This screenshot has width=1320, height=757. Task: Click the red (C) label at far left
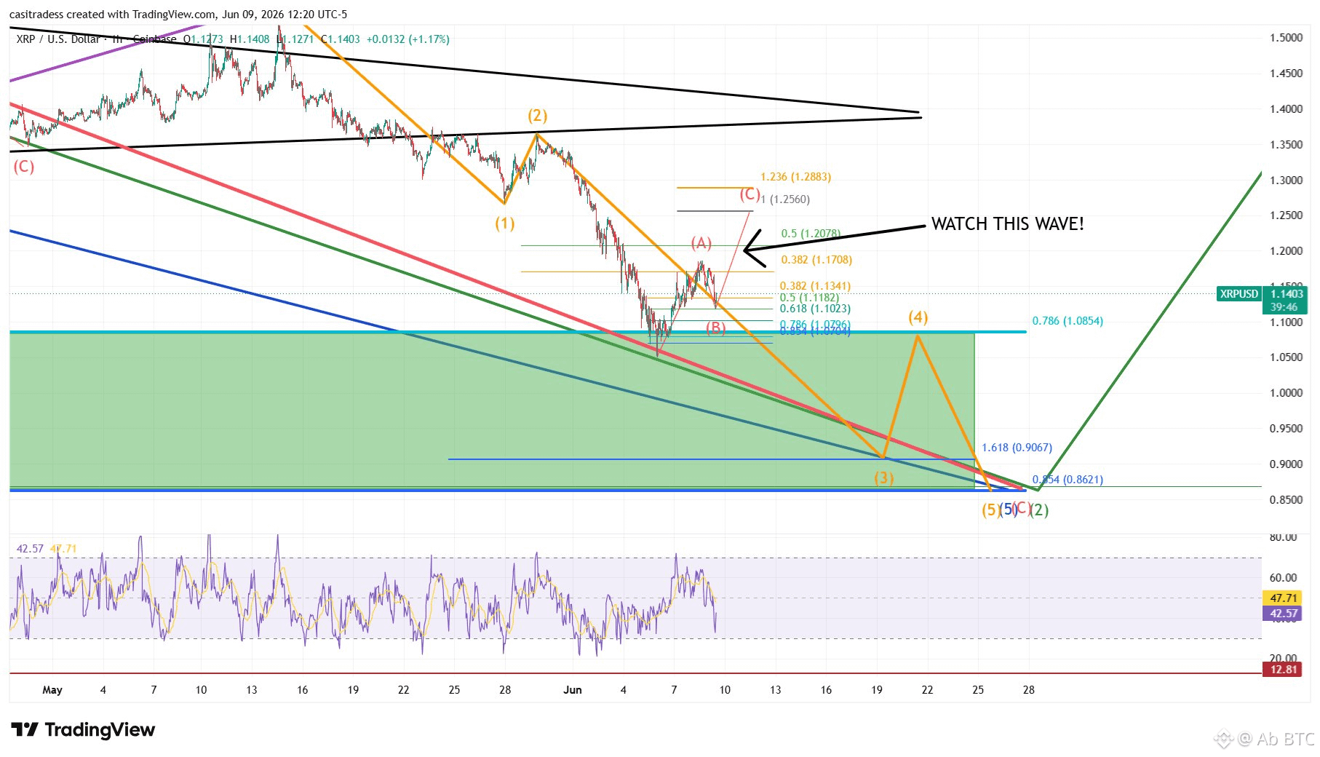coord(24,167)
